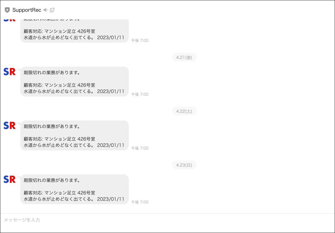335x233 pixels.
Task: Click the topmost partially visible message bubble
Action: point(74,31)
